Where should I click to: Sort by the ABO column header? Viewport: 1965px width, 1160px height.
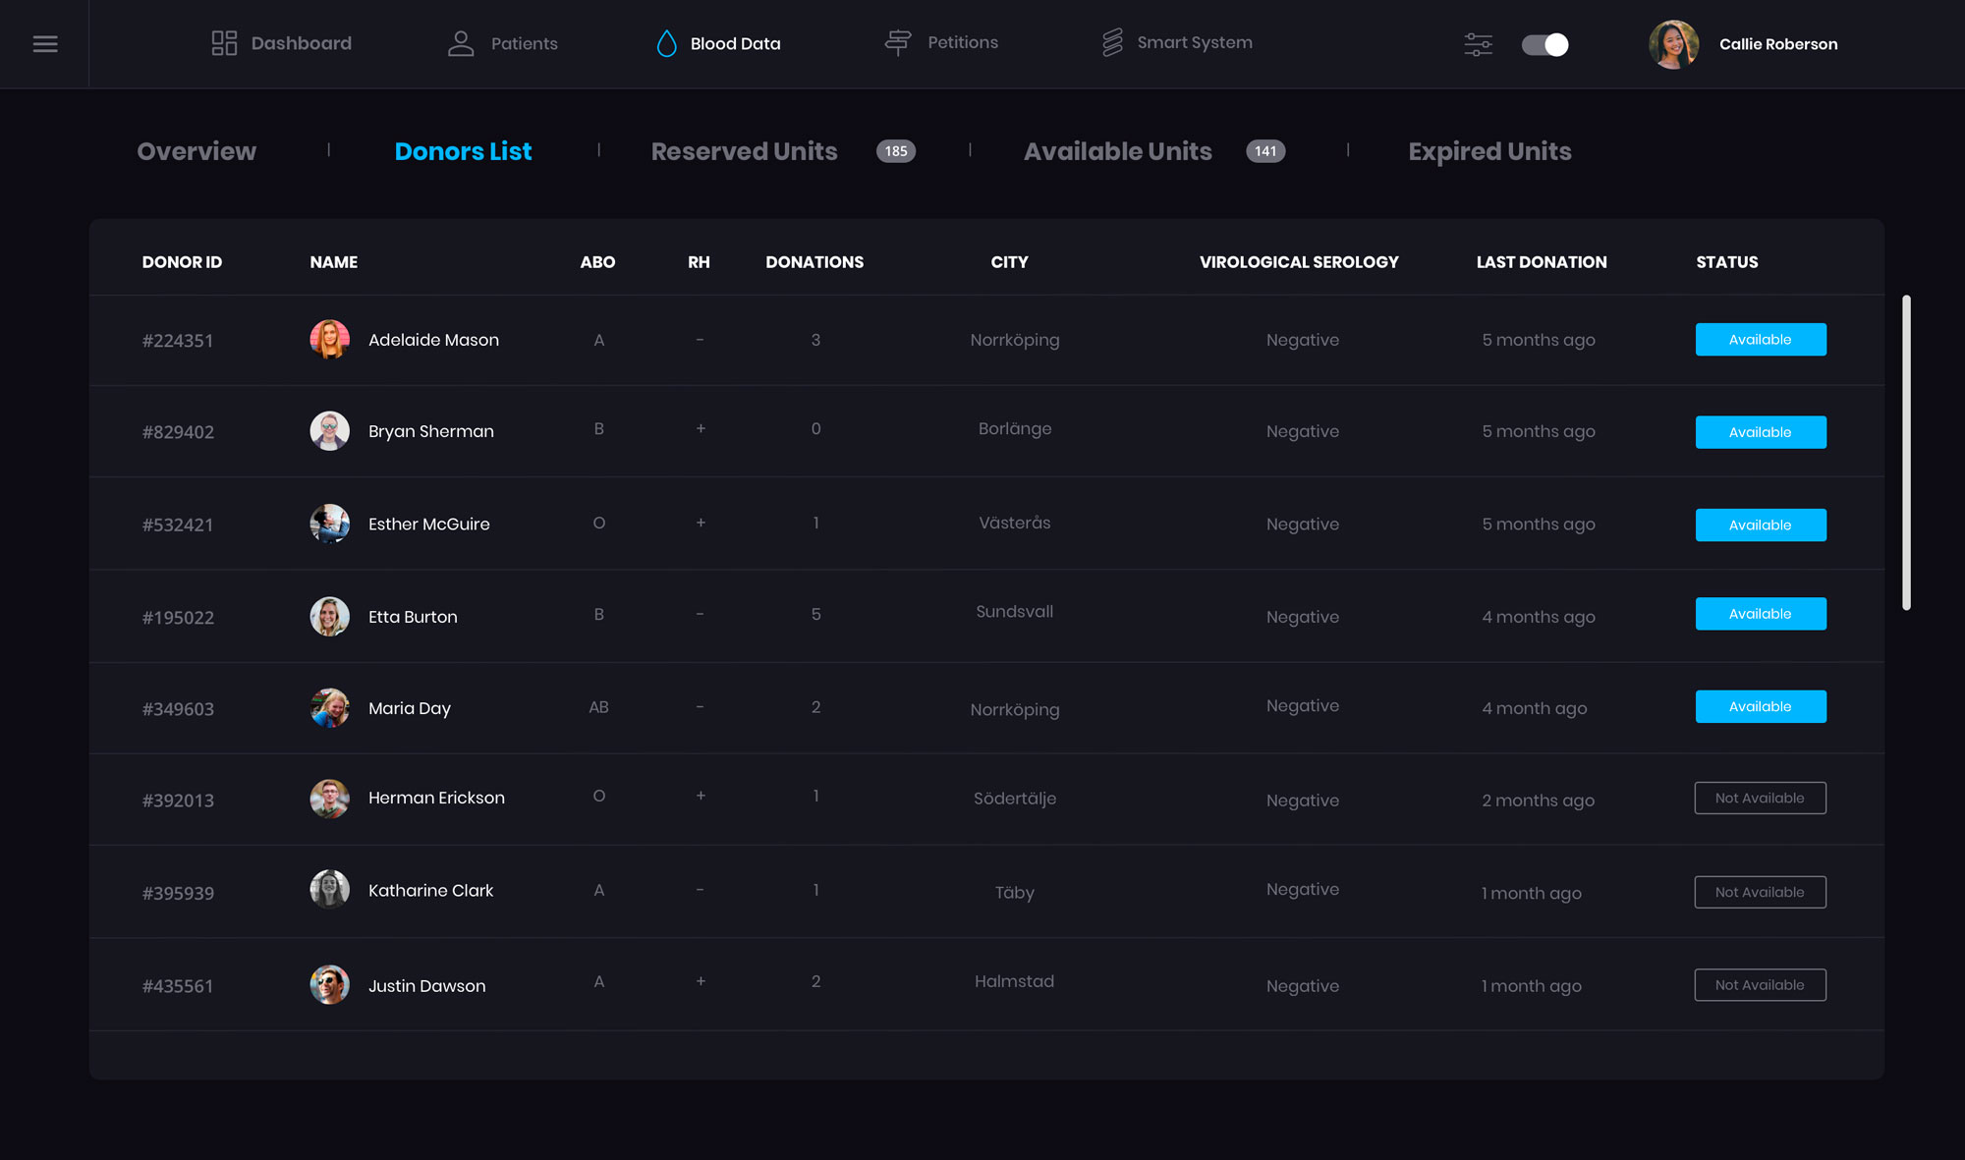(597, 262)
